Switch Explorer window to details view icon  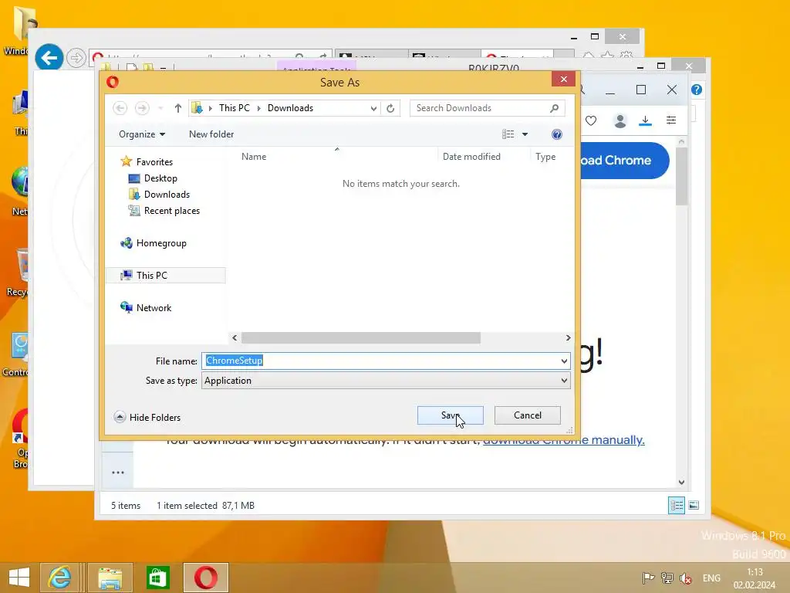click(676, 505)
